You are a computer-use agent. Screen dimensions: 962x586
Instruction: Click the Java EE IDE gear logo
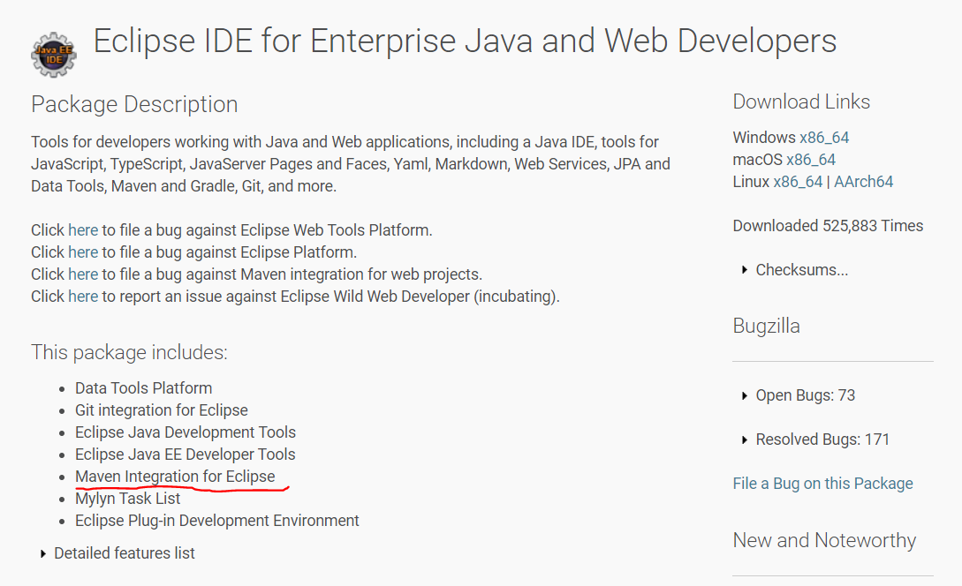(x=54, y=55)
